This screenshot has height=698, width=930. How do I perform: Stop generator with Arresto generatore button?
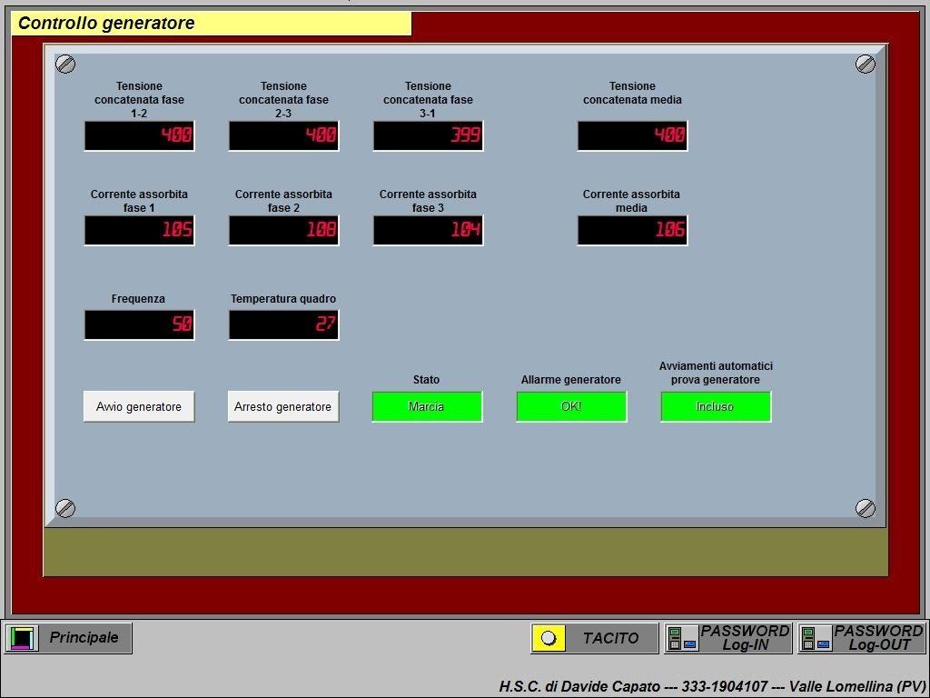[283, 406]
